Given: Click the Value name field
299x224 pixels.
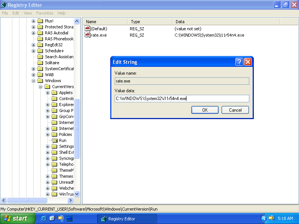Looking at the screenshot, I should [x=182, y=81].
